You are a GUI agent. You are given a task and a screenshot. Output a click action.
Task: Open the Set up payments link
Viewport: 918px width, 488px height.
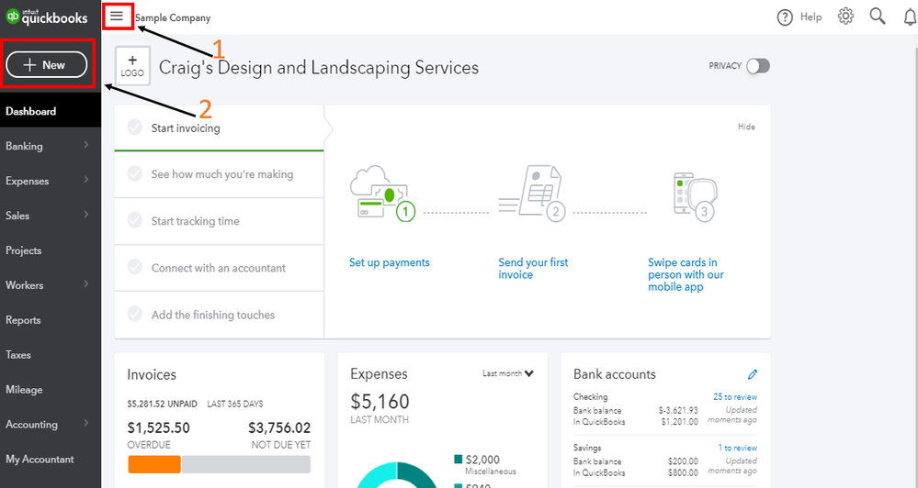(x=390, y=262)
